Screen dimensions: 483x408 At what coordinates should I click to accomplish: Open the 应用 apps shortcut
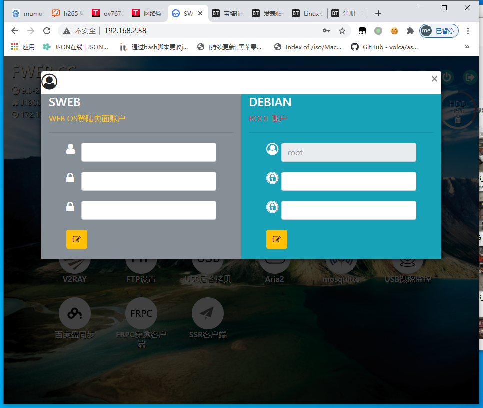pyautogui.click(x=23, y=47)
